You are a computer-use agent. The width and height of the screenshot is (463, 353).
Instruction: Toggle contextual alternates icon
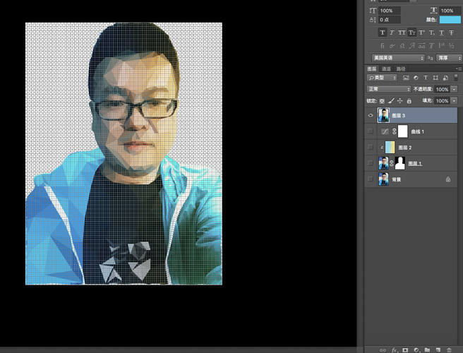pyautogui.click(x=392, y=45)
